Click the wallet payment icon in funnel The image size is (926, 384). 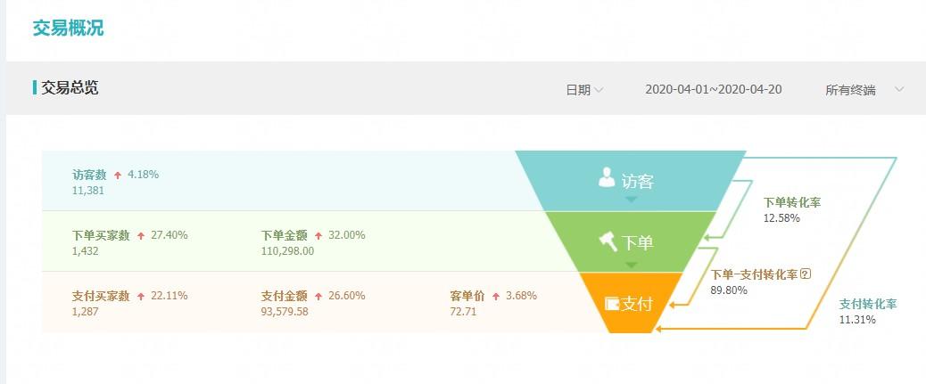pos(612,303)
